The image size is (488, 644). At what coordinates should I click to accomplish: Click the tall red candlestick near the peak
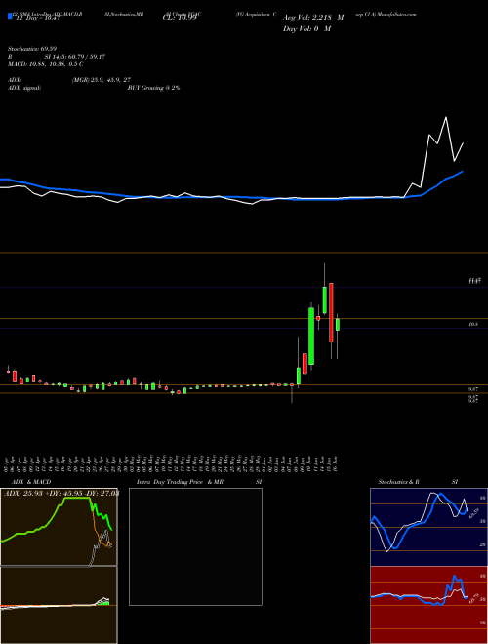tap(331, 312)
